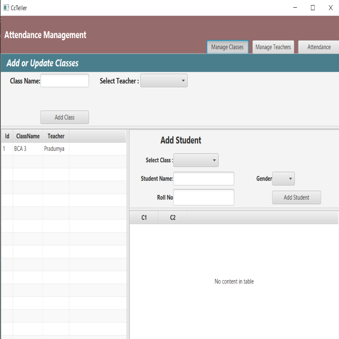The width and height of the screenshot is (339, 339).
Task: Select the BCA 3 class row
Action: [64, 149]
